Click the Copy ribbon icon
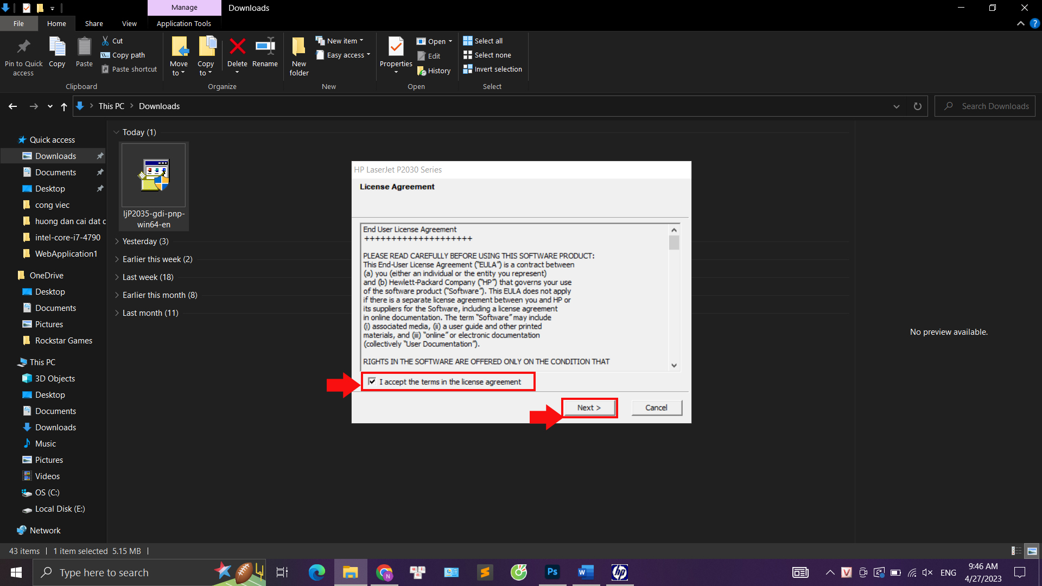 tap(57, 52)
